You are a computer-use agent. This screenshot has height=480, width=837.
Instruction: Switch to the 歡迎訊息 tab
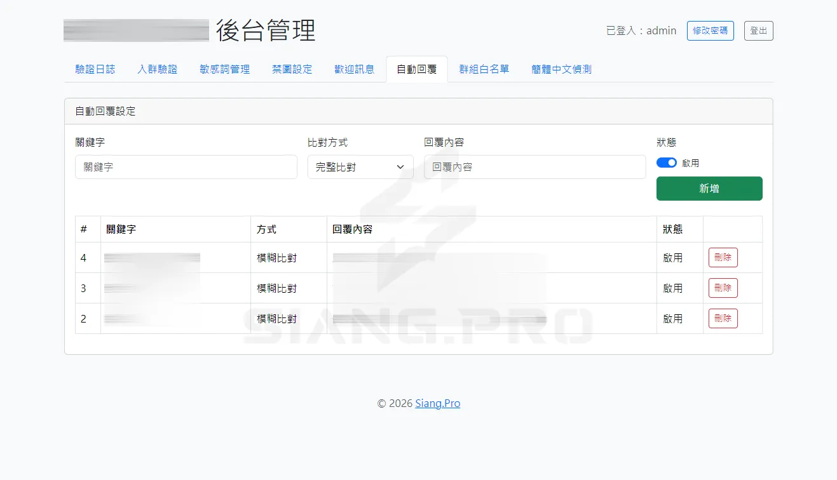click(353, 69)
